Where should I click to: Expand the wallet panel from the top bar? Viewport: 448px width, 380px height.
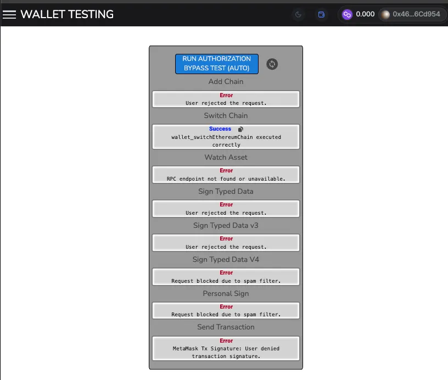click(x=321, y=14)
